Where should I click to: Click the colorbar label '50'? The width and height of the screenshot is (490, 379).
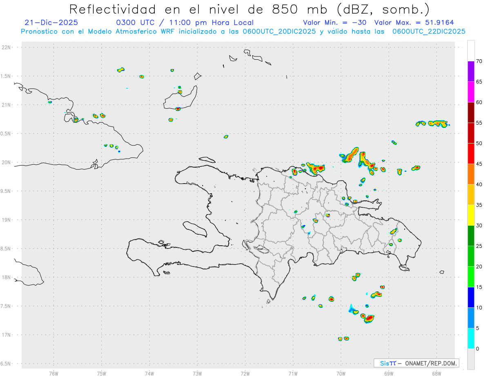click(479, 143)
